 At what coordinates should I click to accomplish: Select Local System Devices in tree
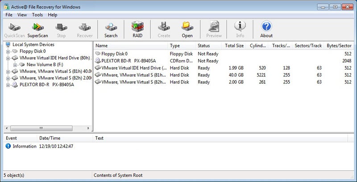coord(33,44)
